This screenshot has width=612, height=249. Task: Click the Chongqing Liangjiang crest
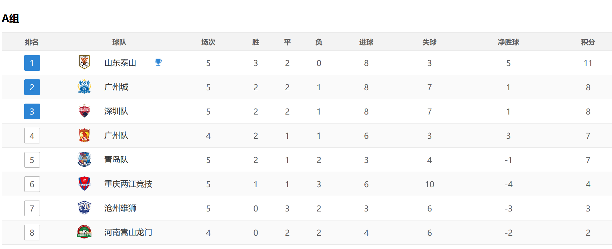[84, 184]
